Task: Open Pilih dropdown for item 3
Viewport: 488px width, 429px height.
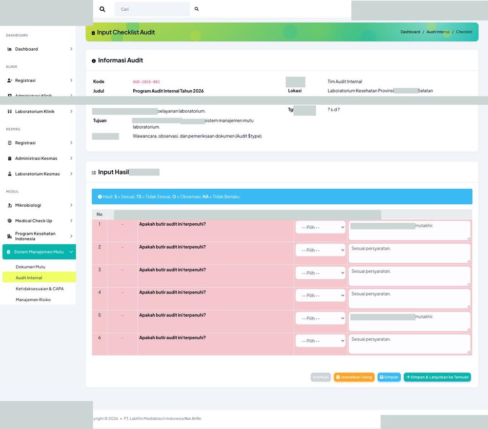Action: [321, 273]
